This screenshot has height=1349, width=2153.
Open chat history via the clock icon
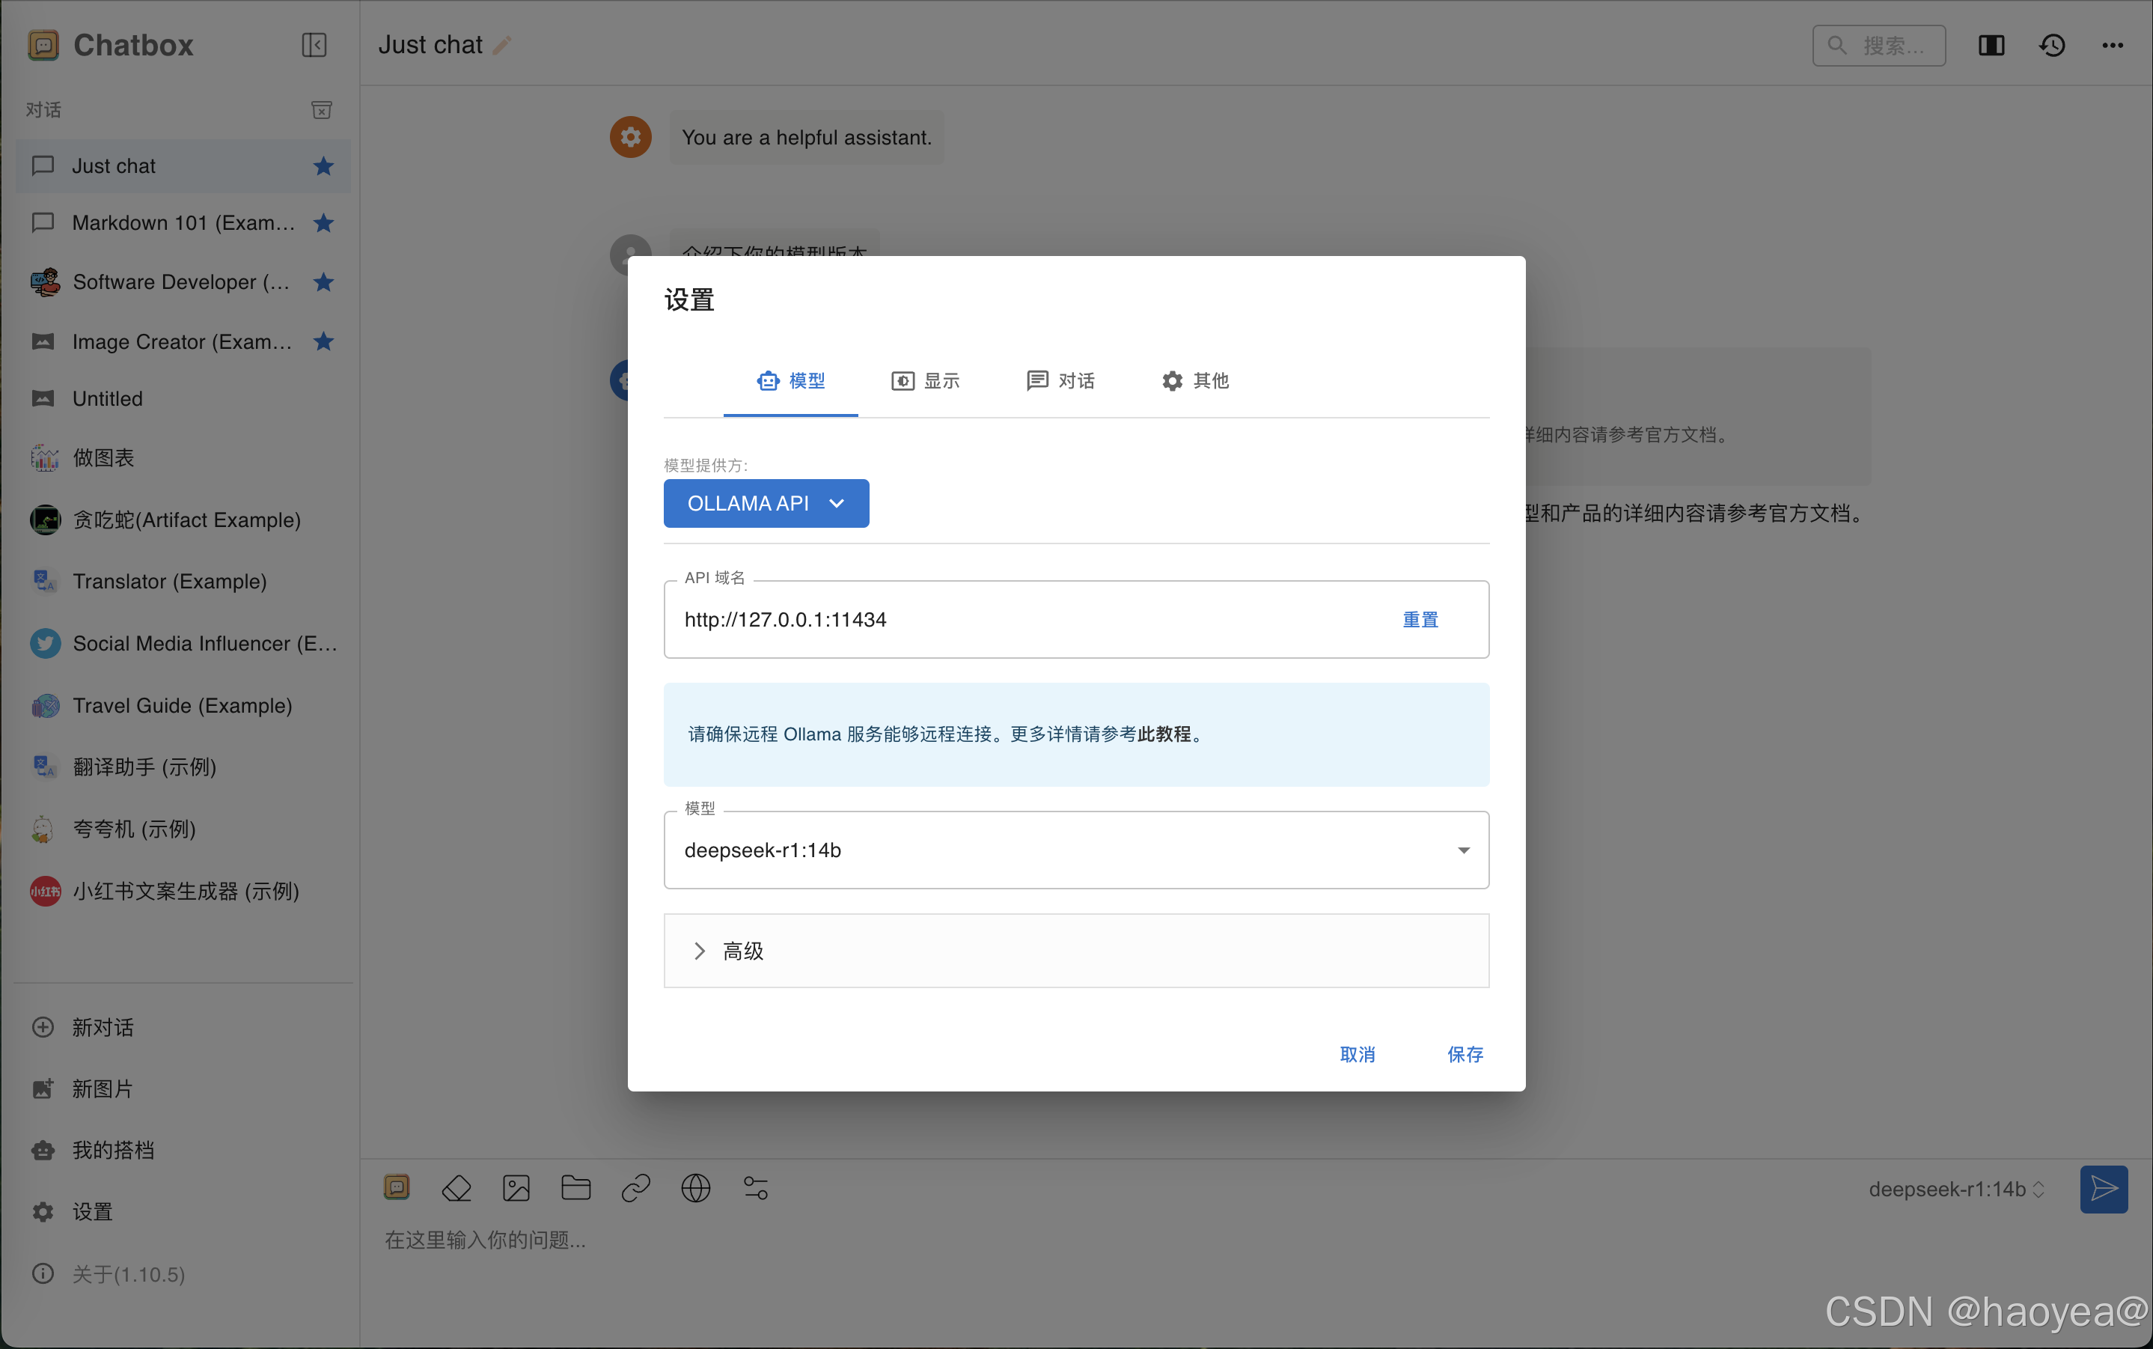tap(2052, 45)
